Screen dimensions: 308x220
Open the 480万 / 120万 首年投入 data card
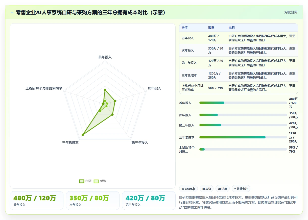[x=37, y=201]
